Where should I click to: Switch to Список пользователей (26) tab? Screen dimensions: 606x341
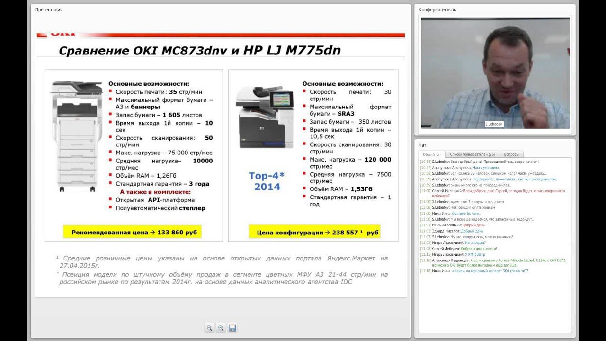472,154
